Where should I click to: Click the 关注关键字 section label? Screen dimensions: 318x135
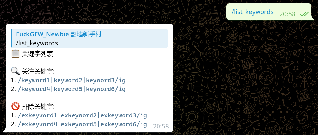pyautogui.click(x=38, y=71)
